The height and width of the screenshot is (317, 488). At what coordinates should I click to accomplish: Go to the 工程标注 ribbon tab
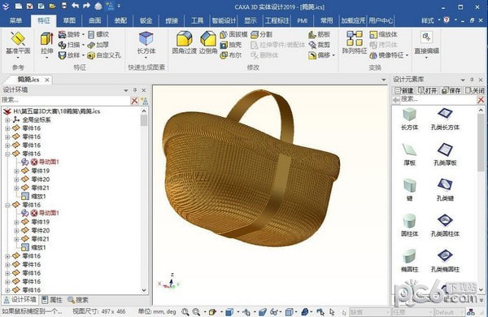277,20
